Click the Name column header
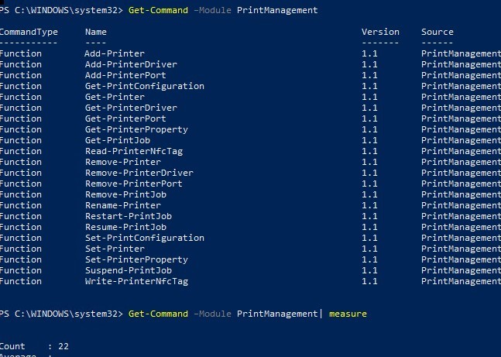This screenshot has width=501, height=357. [x=95, y=32]
